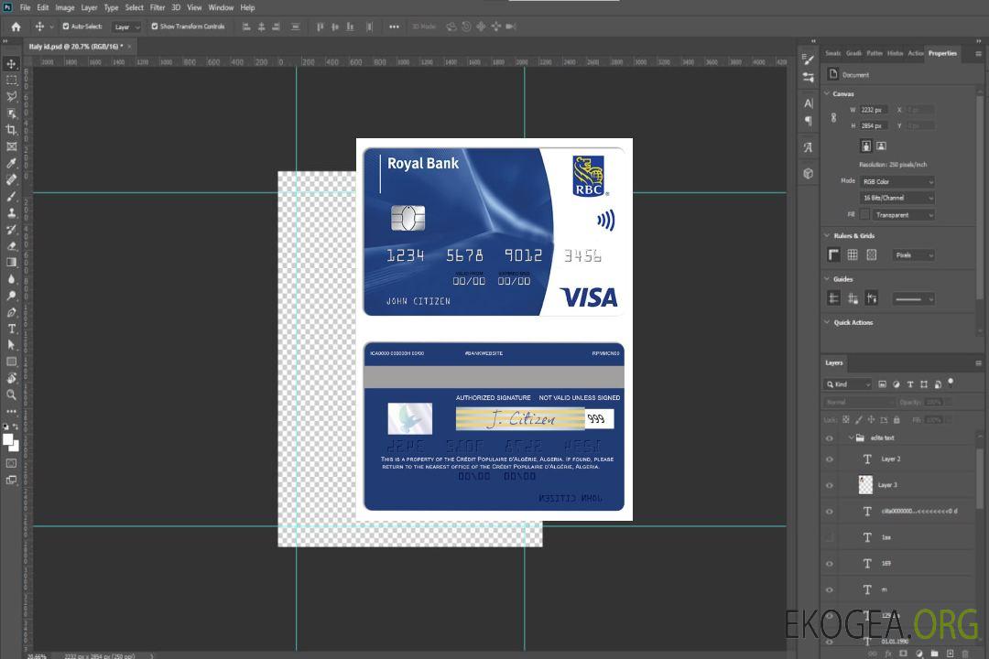
Task: Open the Paragraph panel icon
Action: coord(808,121)
